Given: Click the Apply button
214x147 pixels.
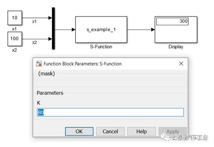Looking at the screenshot, I should [x=173, y=131].
